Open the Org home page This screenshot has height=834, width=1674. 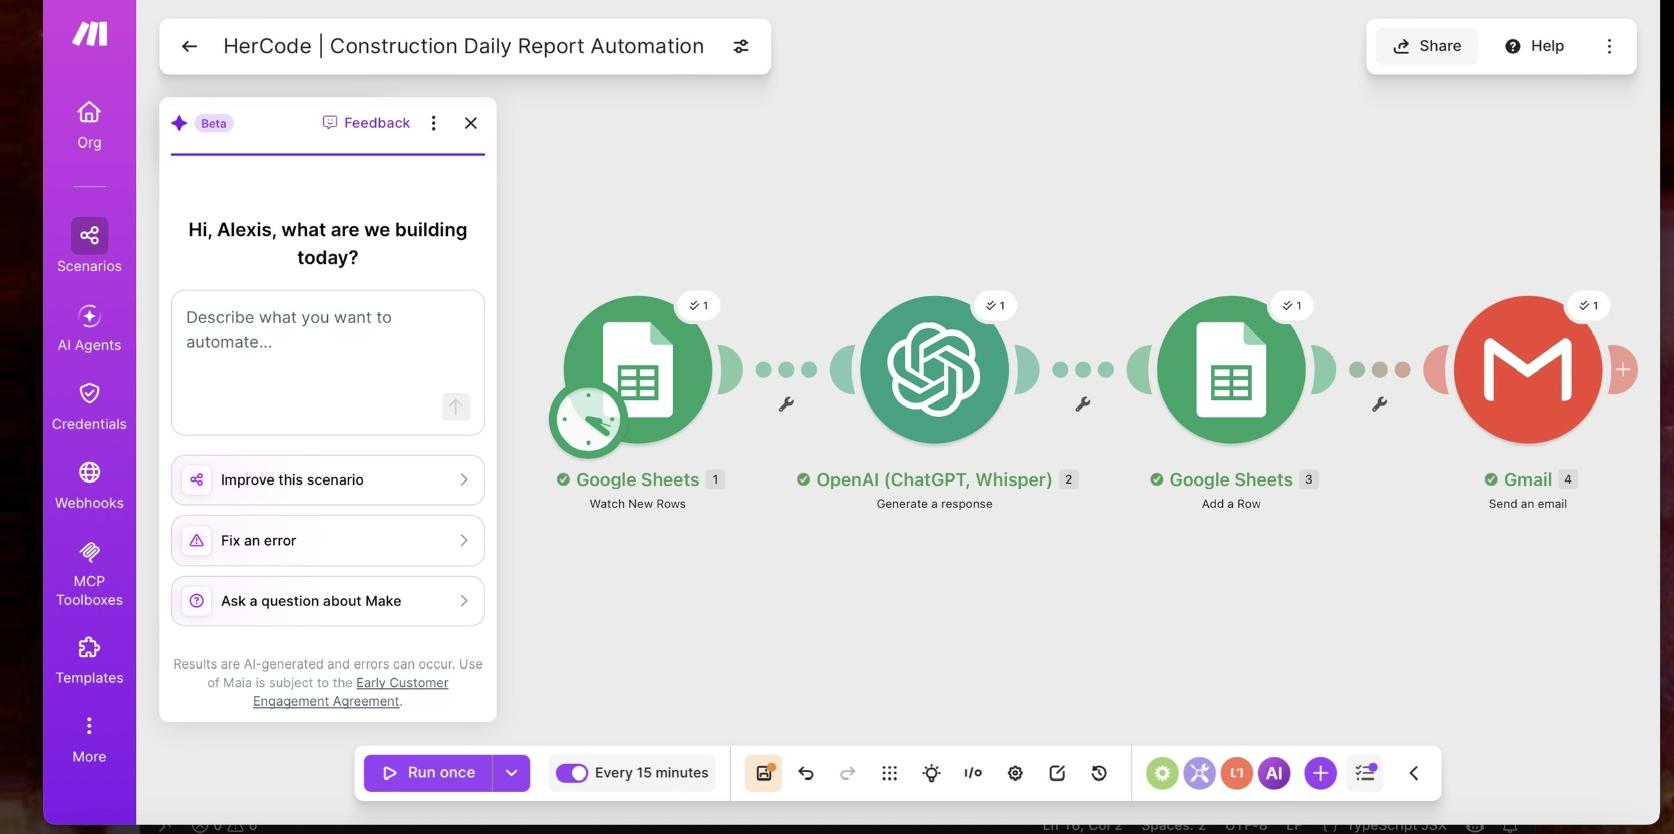click(x=89, y=125)
